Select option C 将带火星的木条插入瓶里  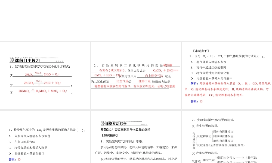tap(28, 148)
